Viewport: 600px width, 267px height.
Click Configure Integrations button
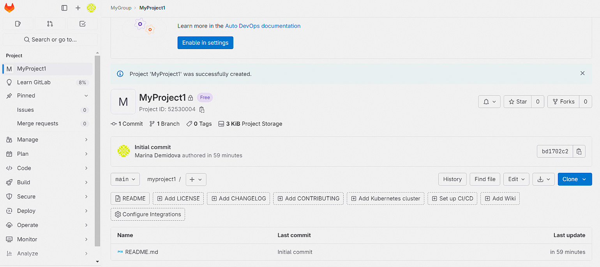pos(148,214)
